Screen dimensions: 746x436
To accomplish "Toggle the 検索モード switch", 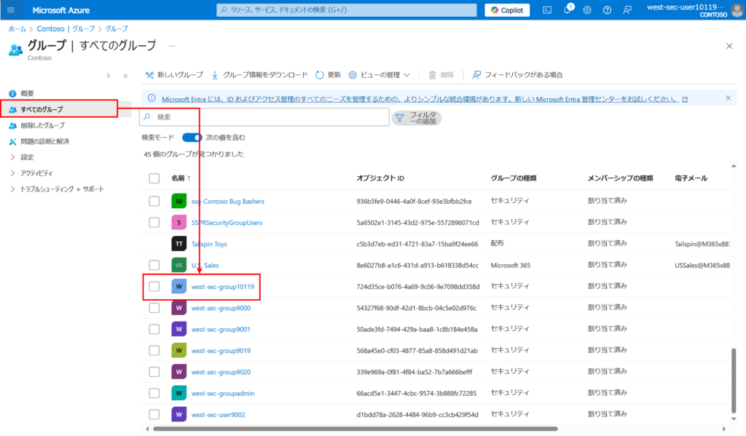I will tap(192, 138).
